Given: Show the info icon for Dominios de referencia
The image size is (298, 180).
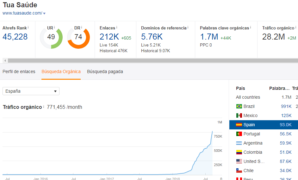Looking at the screenshot, I should pyautogui.click(x=188, y=28).
